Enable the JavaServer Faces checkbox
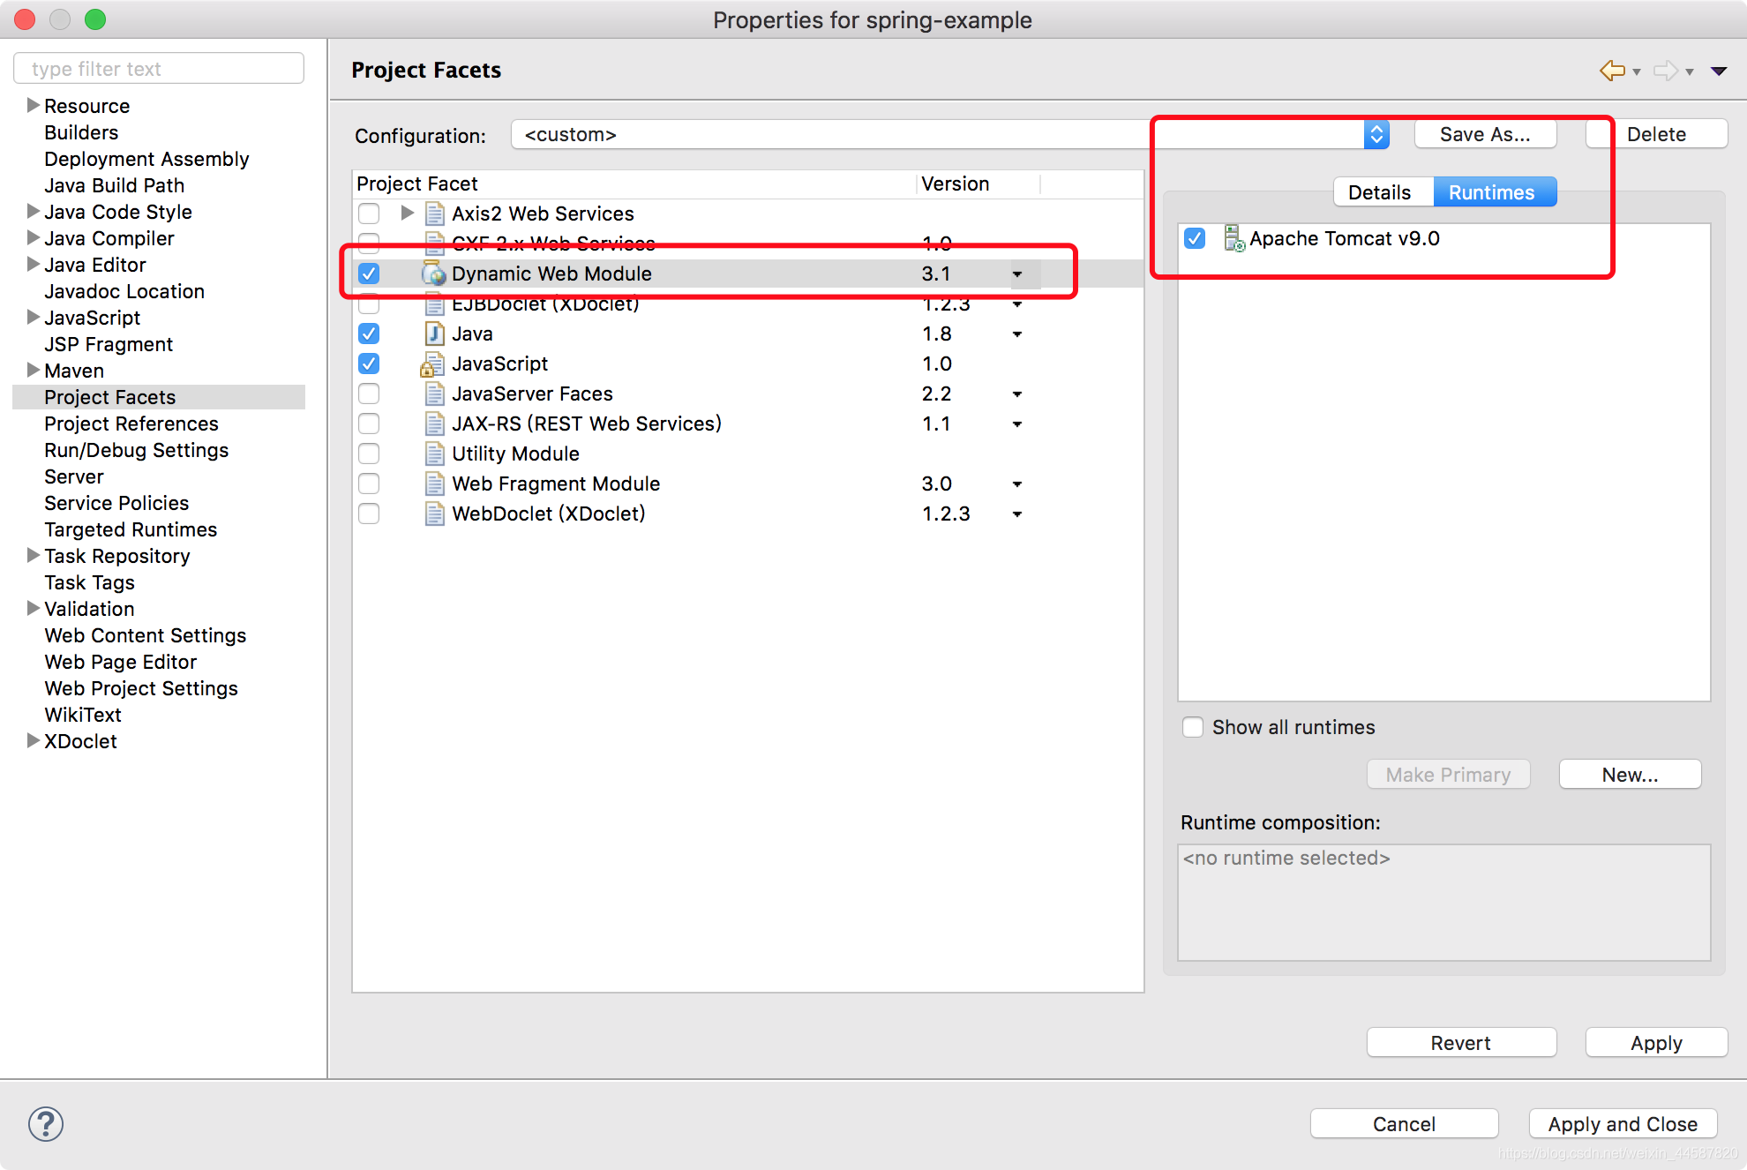Screen dimensions: 1747x1170 (x=369, y=394)
